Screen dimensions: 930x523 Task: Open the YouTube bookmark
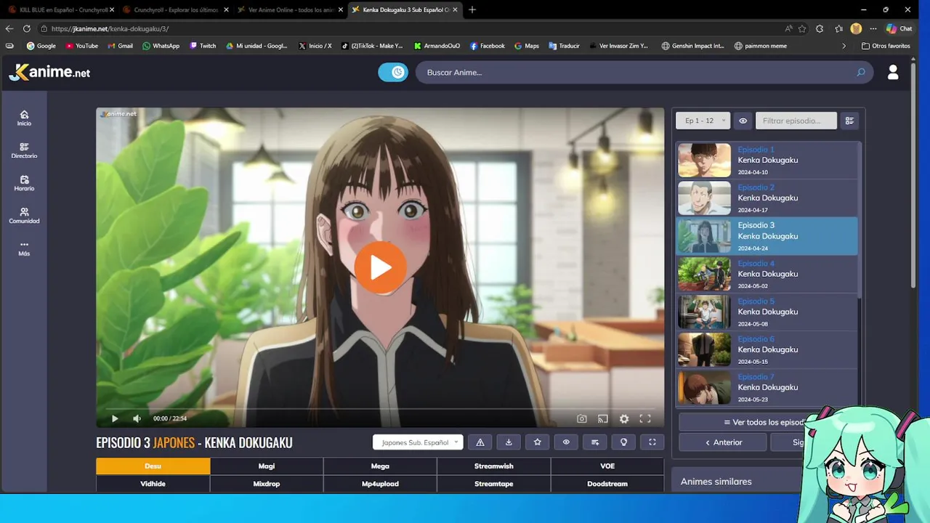point(81,46)
